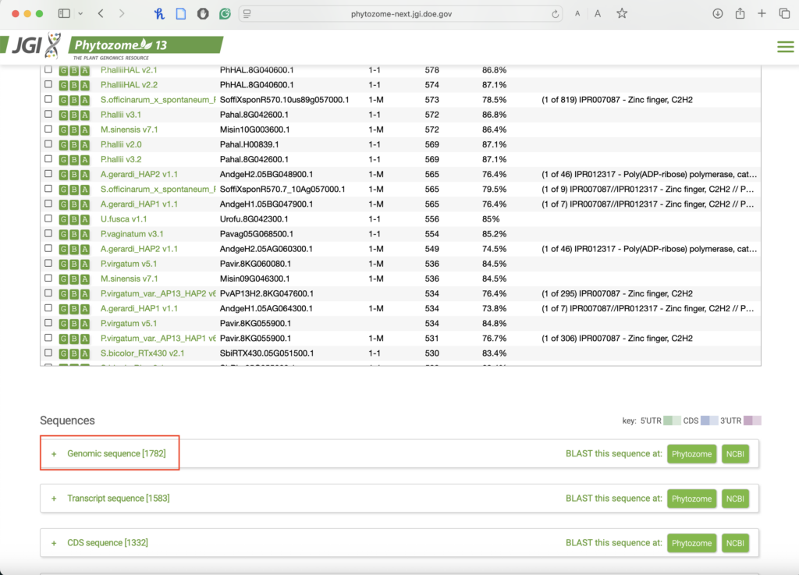Bookmark the page with the star icon
This screenshot has width=799, height=575.
point(622,13)
